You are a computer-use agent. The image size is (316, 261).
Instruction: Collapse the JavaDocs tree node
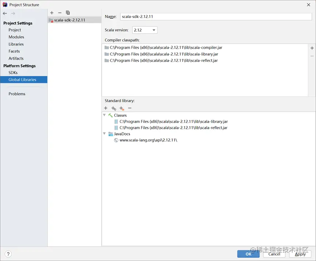(x=104, y=134)
